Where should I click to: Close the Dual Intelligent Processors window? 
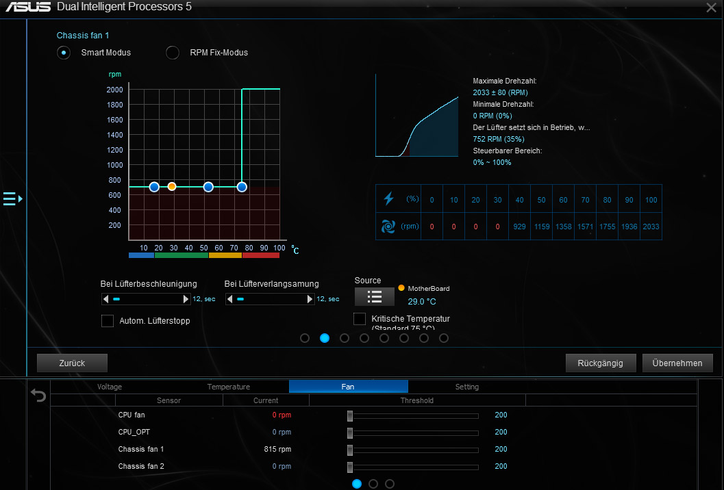coord(711,8)
